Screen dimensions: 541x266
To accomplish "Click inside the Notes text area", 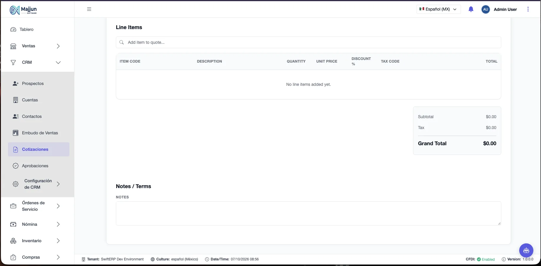I will (308, 213).
